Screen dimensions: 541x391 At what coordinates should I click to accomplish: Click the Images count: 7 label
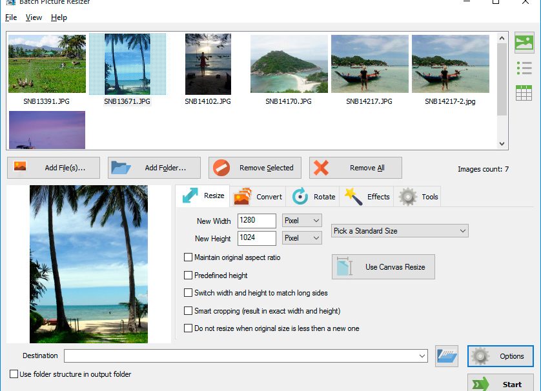483,169
